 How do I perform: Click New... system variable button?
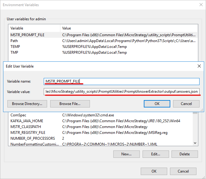pyautogui.click(x=126, y=154)
